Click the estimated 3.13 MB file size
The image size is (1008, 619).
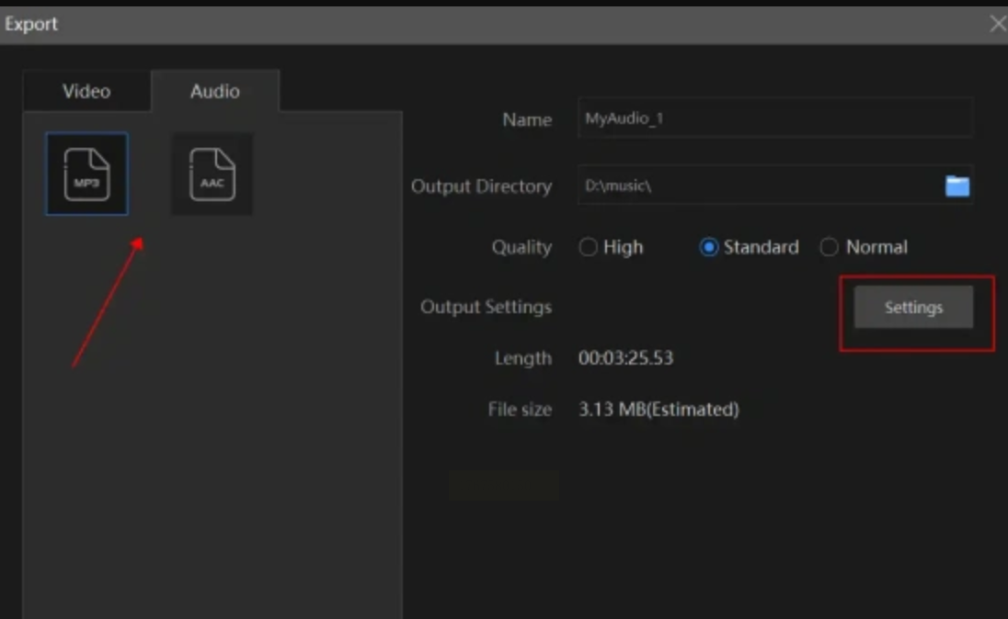659,410
